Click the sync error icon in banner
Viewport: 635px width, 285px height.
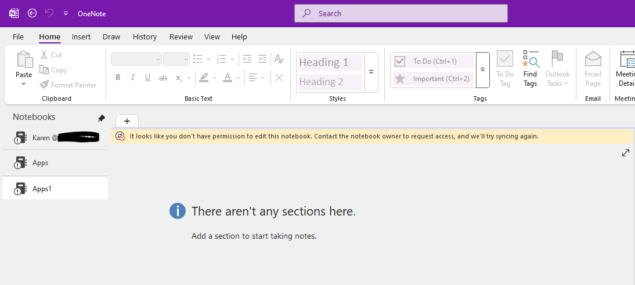[x=120, y=136]
